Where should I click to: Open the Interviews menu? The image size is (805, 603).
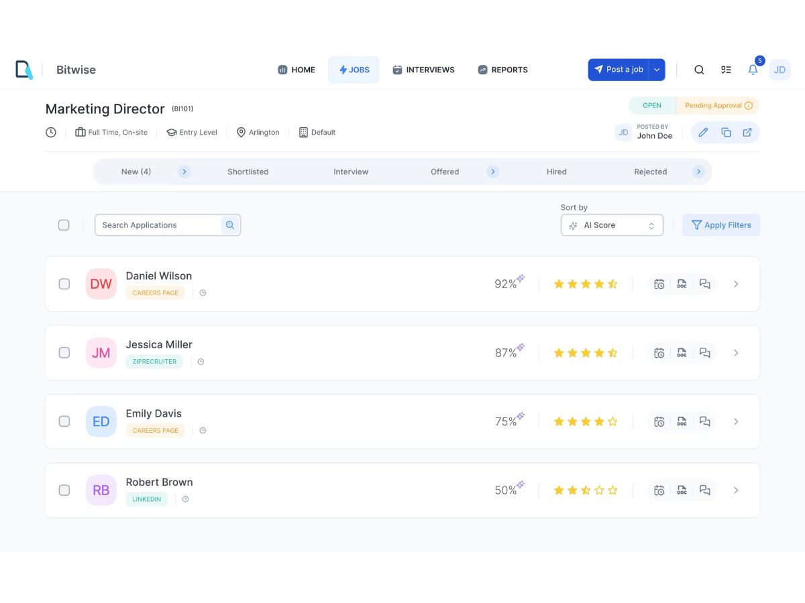click(x=423, y=70)
